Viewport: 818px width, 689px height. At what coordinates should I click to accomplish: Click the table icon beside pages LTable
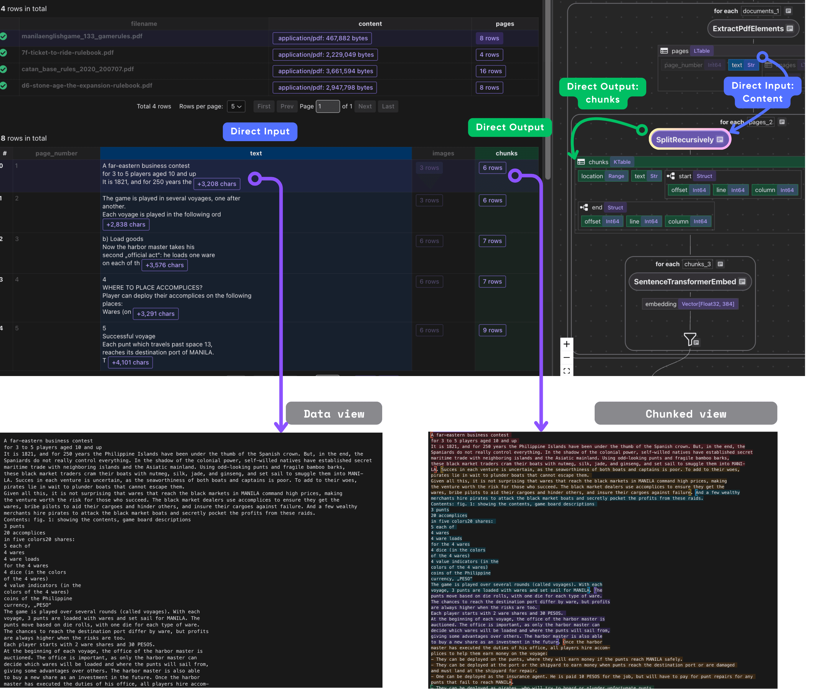pyautogui.click(x=664, y=51)
